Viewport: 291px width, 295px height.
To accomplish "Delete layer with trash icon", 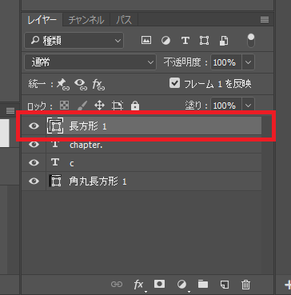I will pos(245,285).
